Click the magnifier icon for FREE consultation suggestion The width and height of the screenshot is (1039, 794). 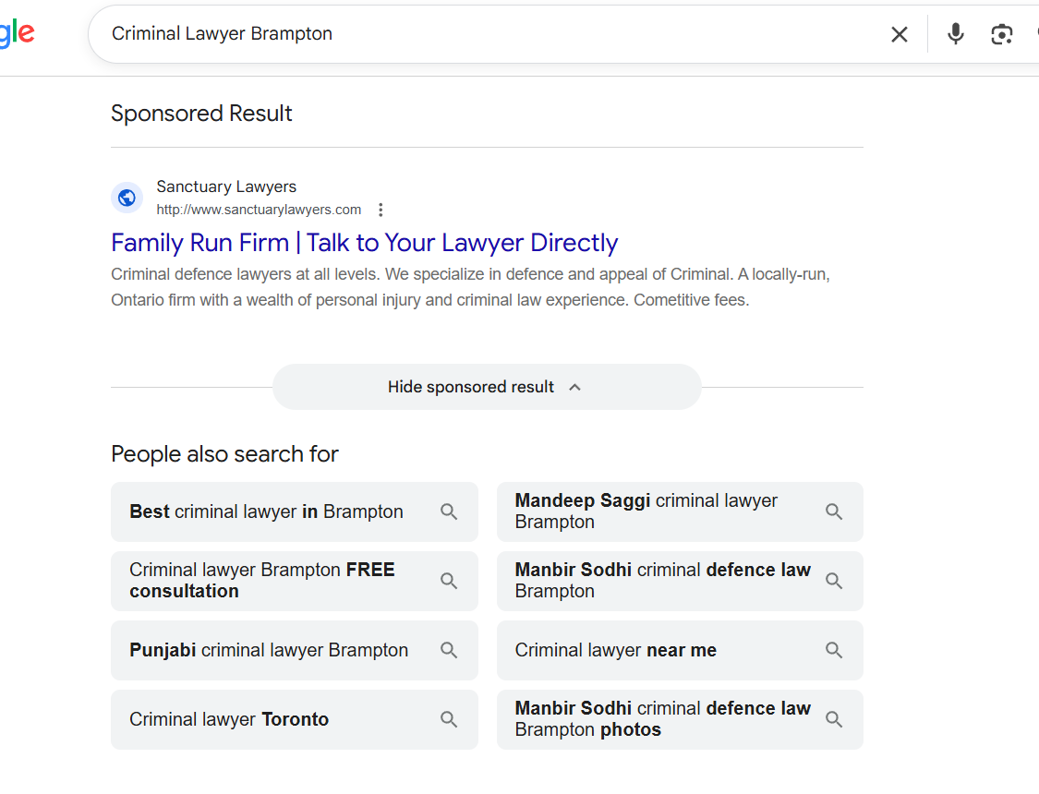[449, 581]
